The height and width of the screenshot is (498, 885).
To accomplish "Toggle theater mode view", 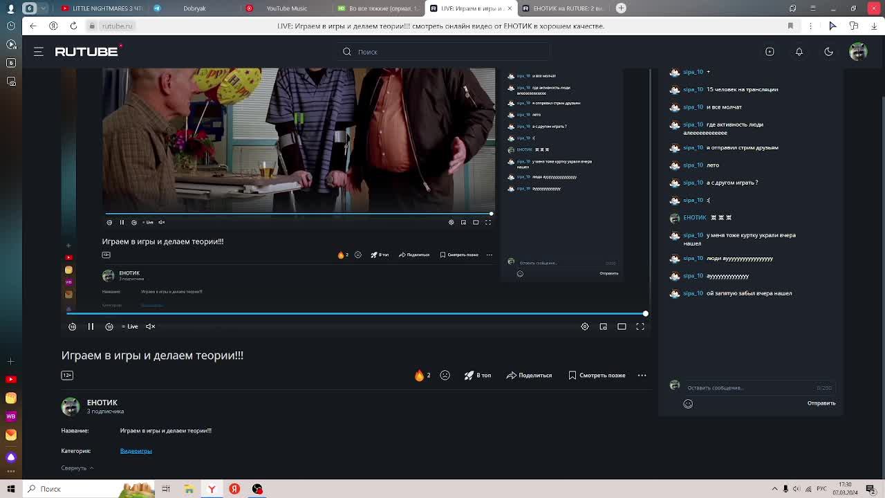I will (x=622, y=326).
